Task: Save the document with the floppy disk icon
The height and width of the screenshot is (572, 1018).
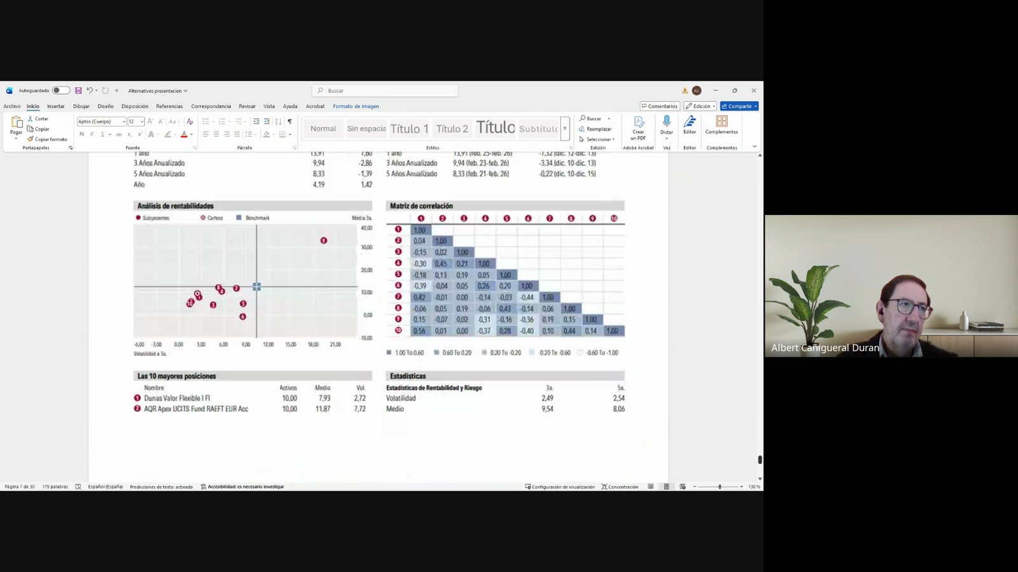Action: coord(78,90)
